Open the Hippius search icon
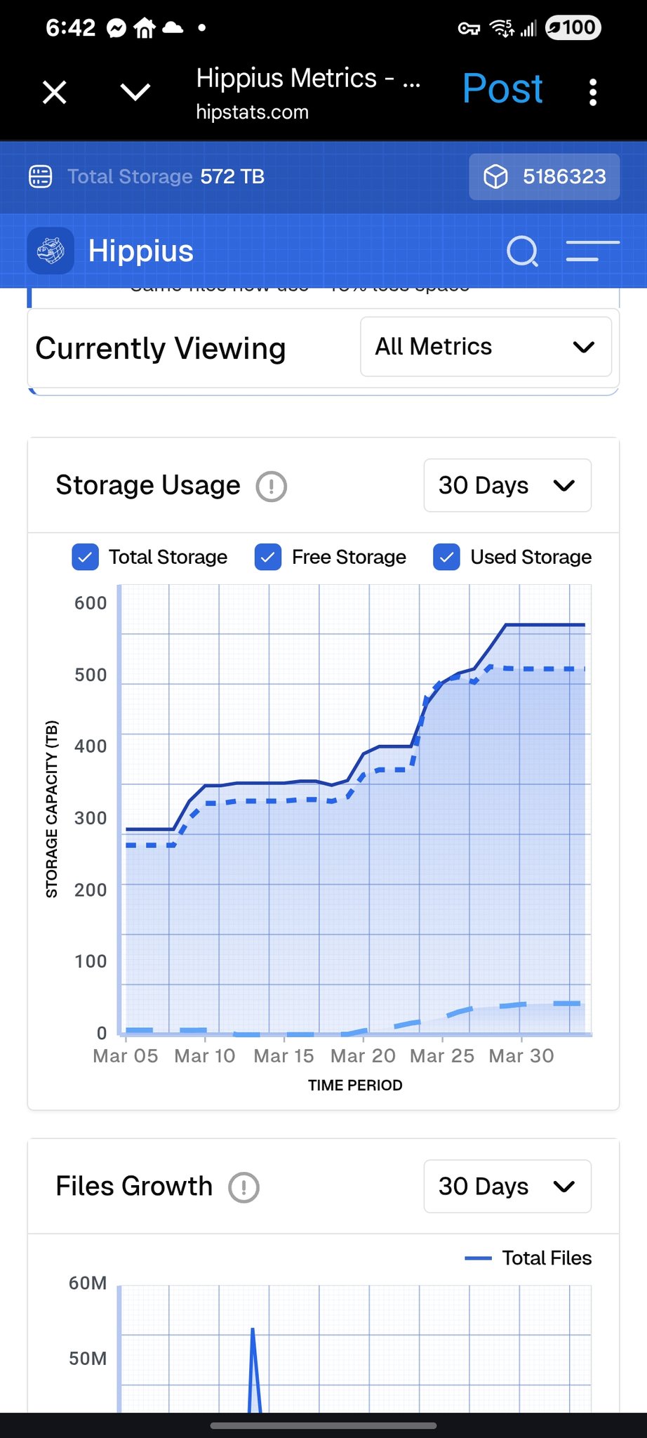The width and height of the screenshot is (647, 1438). [x=522, y=251]
